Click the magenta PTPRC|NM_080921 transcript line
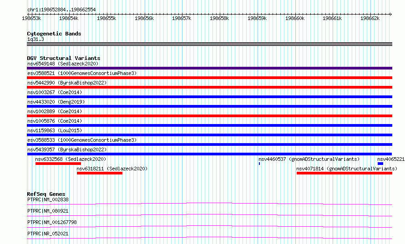The image size is (405, 244). [x=209, y=215]
